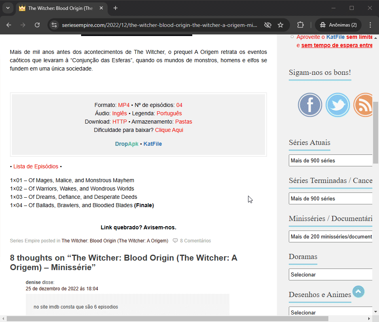Click the vertical scrollbar down arrow
379x322 pixels.
click(375, 312)
